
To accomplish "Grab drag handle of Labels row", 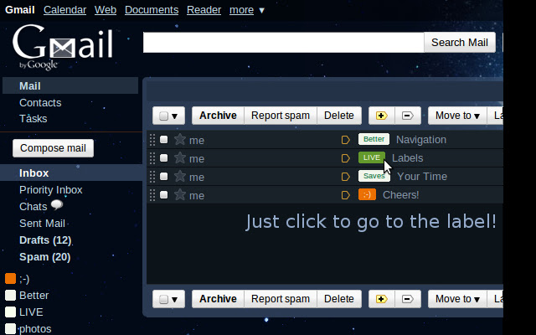I will coord(152,158).
